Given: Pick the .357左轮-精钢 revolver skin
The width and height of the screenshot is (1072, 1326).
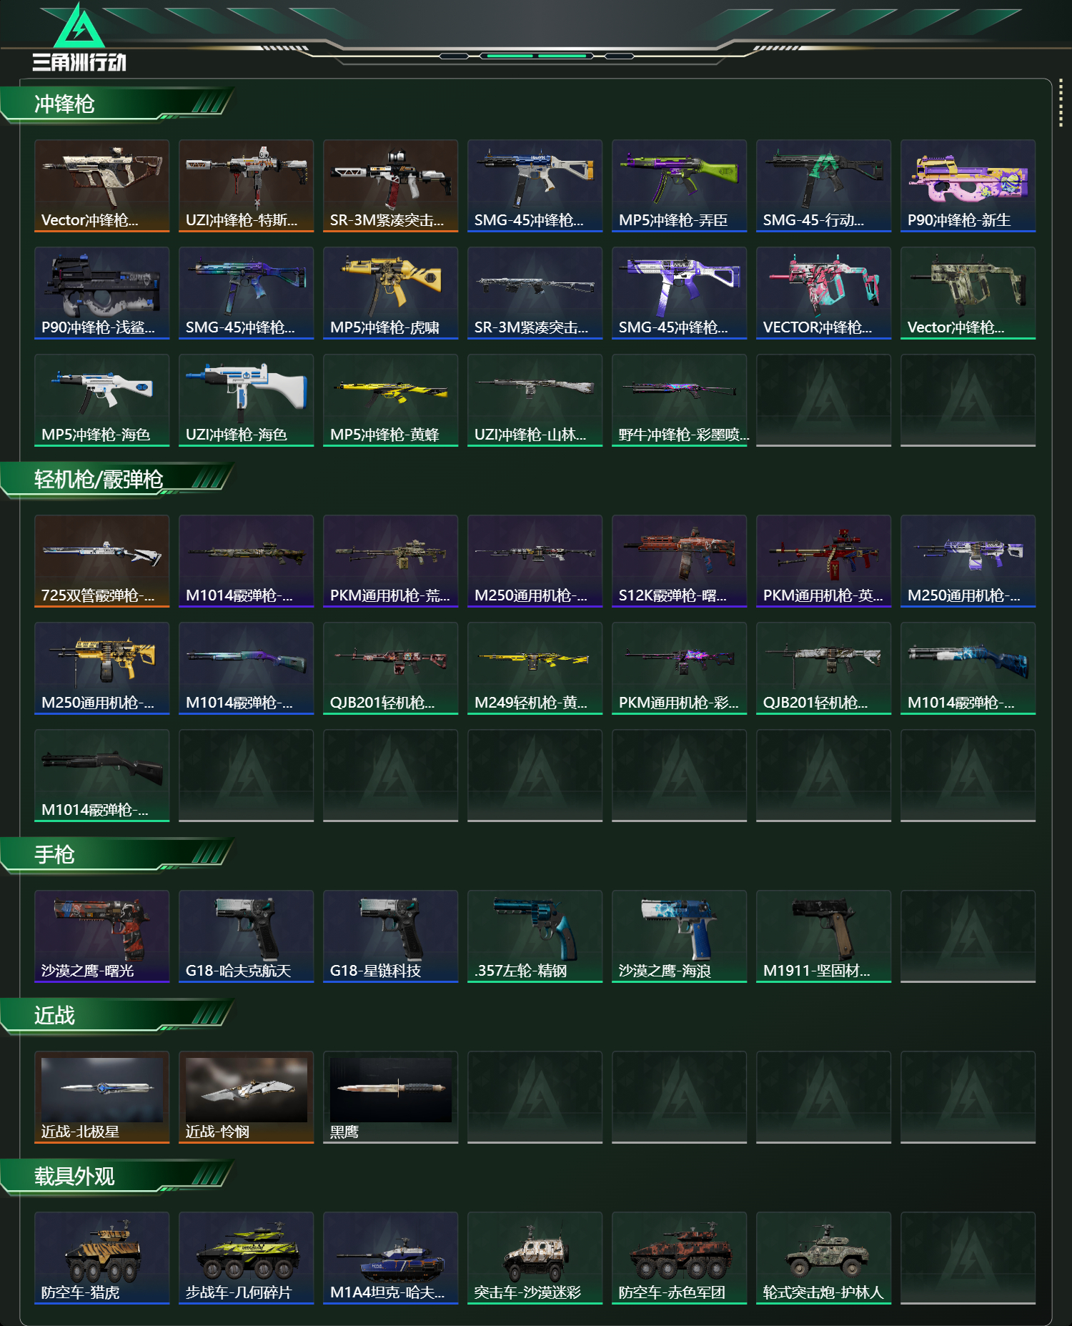Looking at the screenshot, I should (535, 936).
